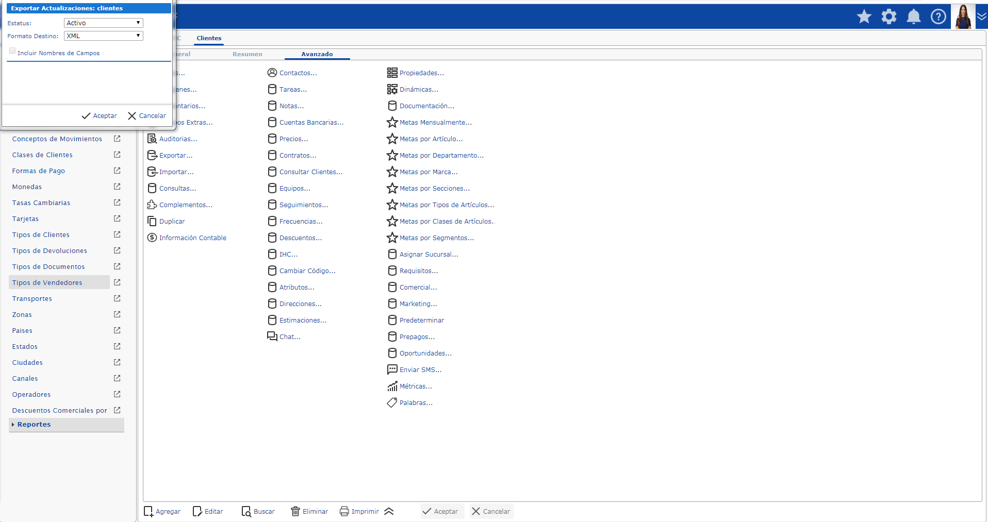Open Formas de Pago external link icon
The height and width of the screenshot is (522, 988).
[117, 171]
